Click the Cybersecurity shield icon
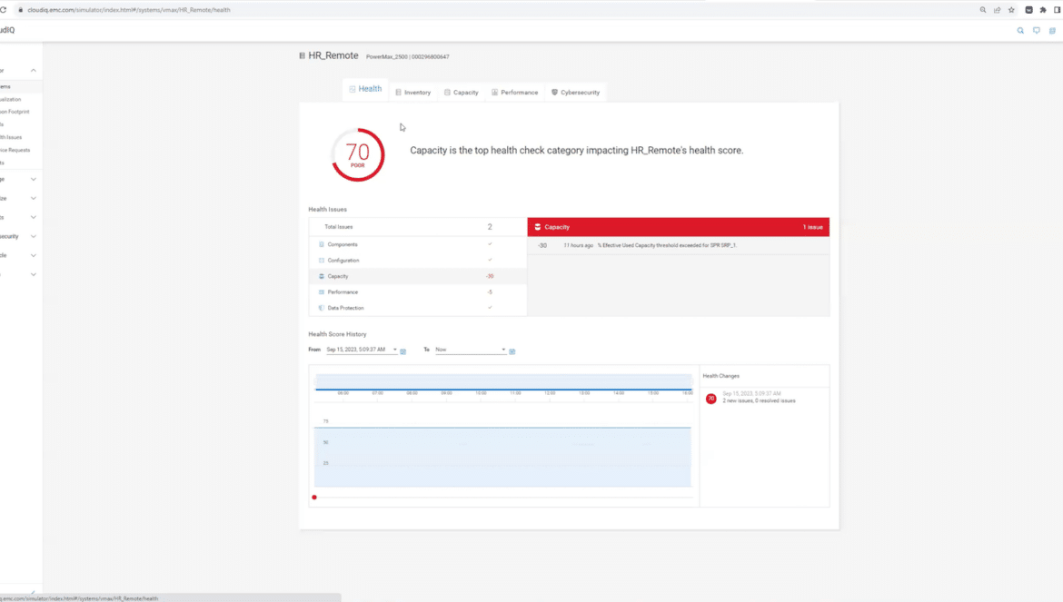 [x=554, y=92]
